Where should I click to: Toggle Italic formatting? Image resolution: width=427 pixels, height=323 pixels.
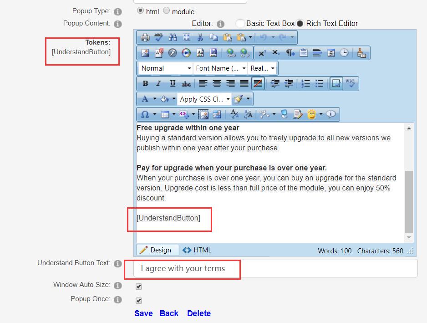159,83
